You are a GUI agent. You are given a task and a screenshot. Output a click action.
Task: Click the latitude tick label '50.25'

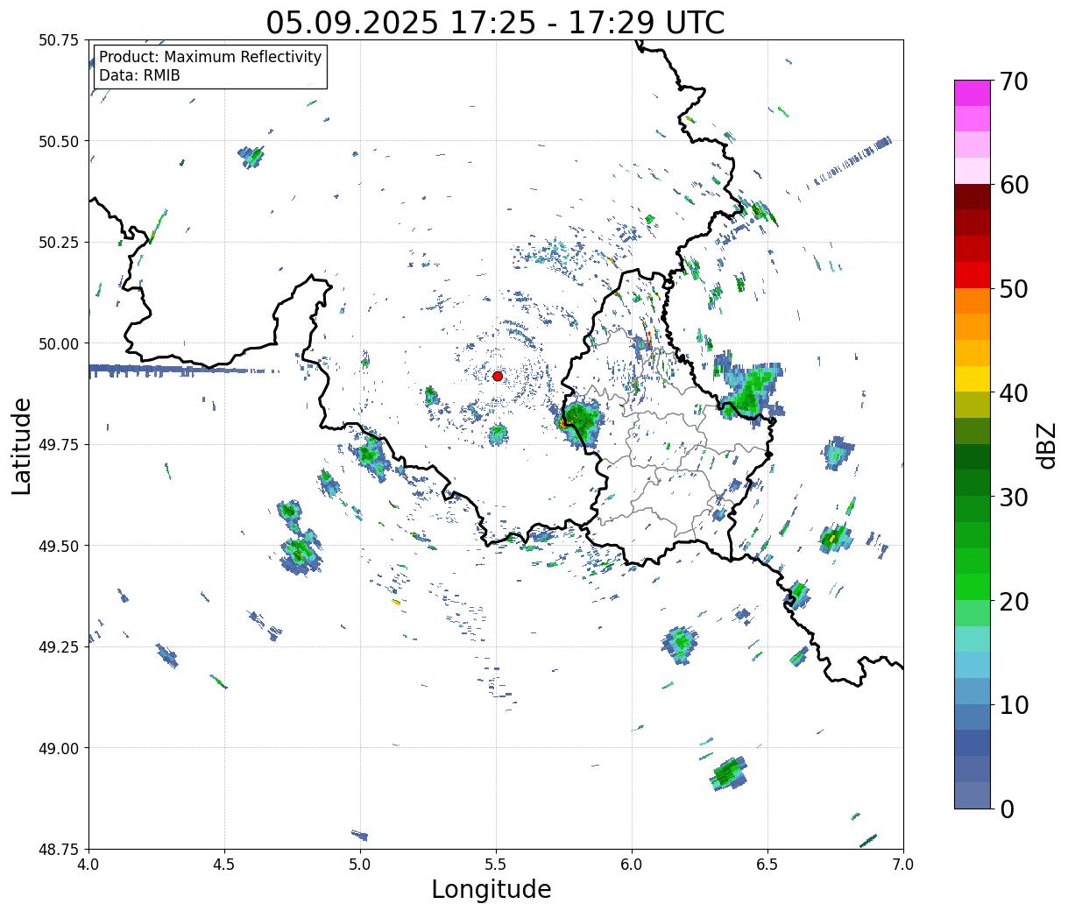(x=59, y=243)
